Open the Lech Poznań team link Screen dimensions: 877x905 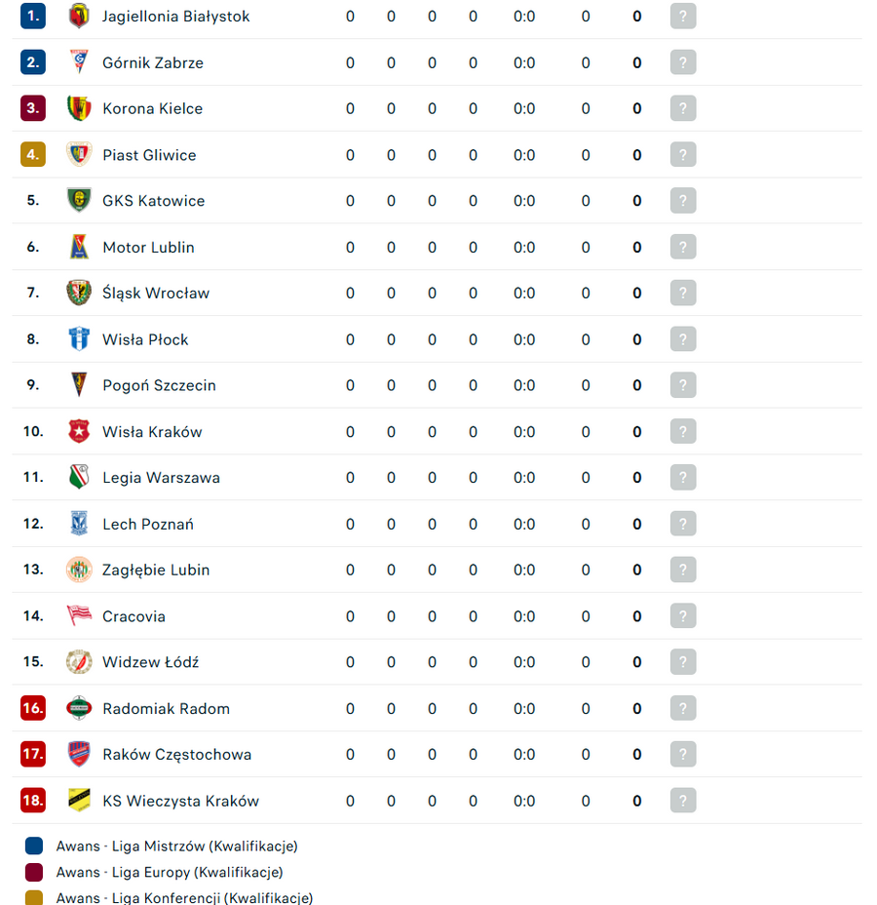pos(148,524)
